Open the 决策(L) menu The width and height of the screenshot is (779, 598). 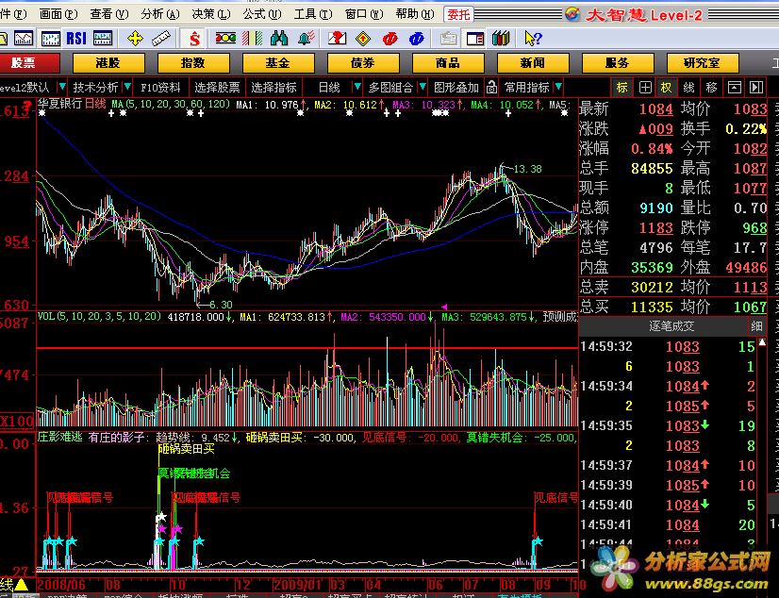[211, 14]
